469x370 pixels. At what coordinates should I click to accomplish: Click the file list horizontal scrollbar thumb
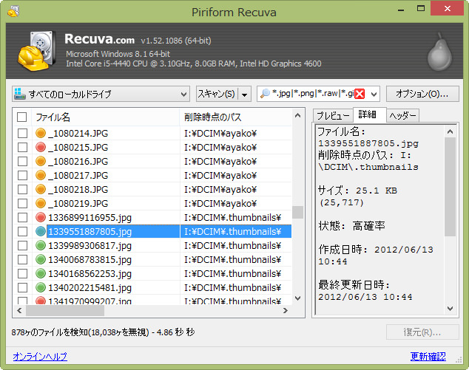click(65, 311)
